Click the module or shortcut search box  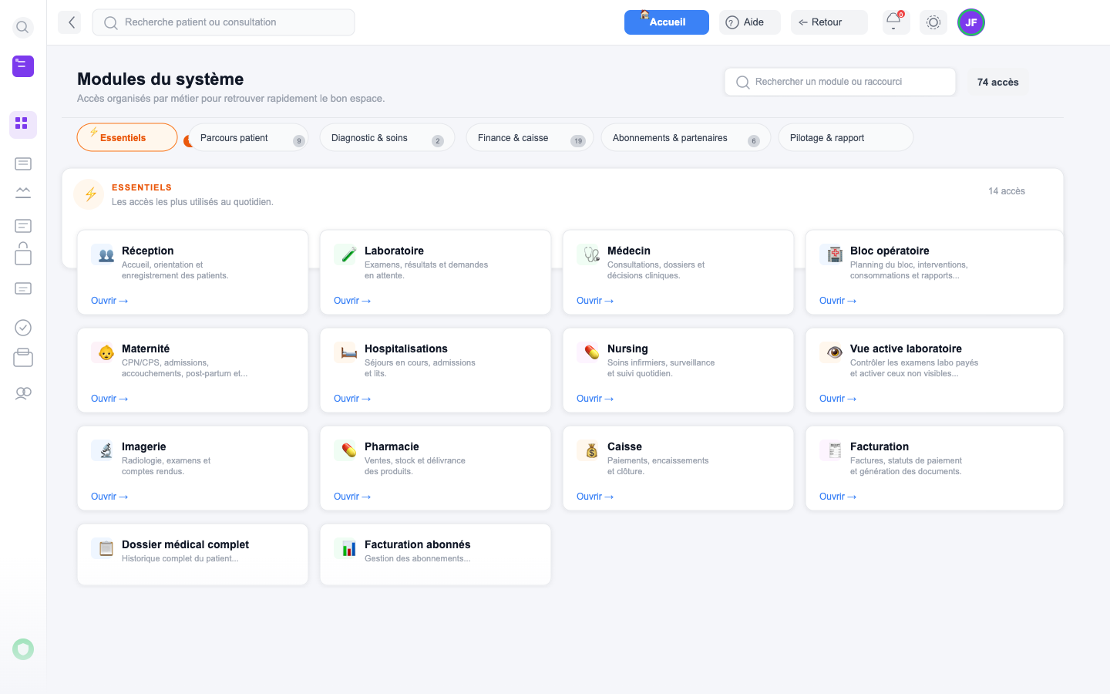click(840, 82)
